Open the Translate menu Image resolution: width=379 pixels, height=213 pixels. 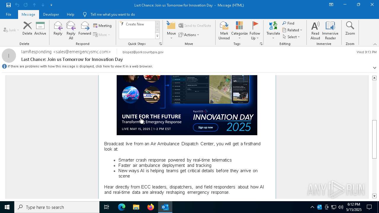tap(273, 30)
